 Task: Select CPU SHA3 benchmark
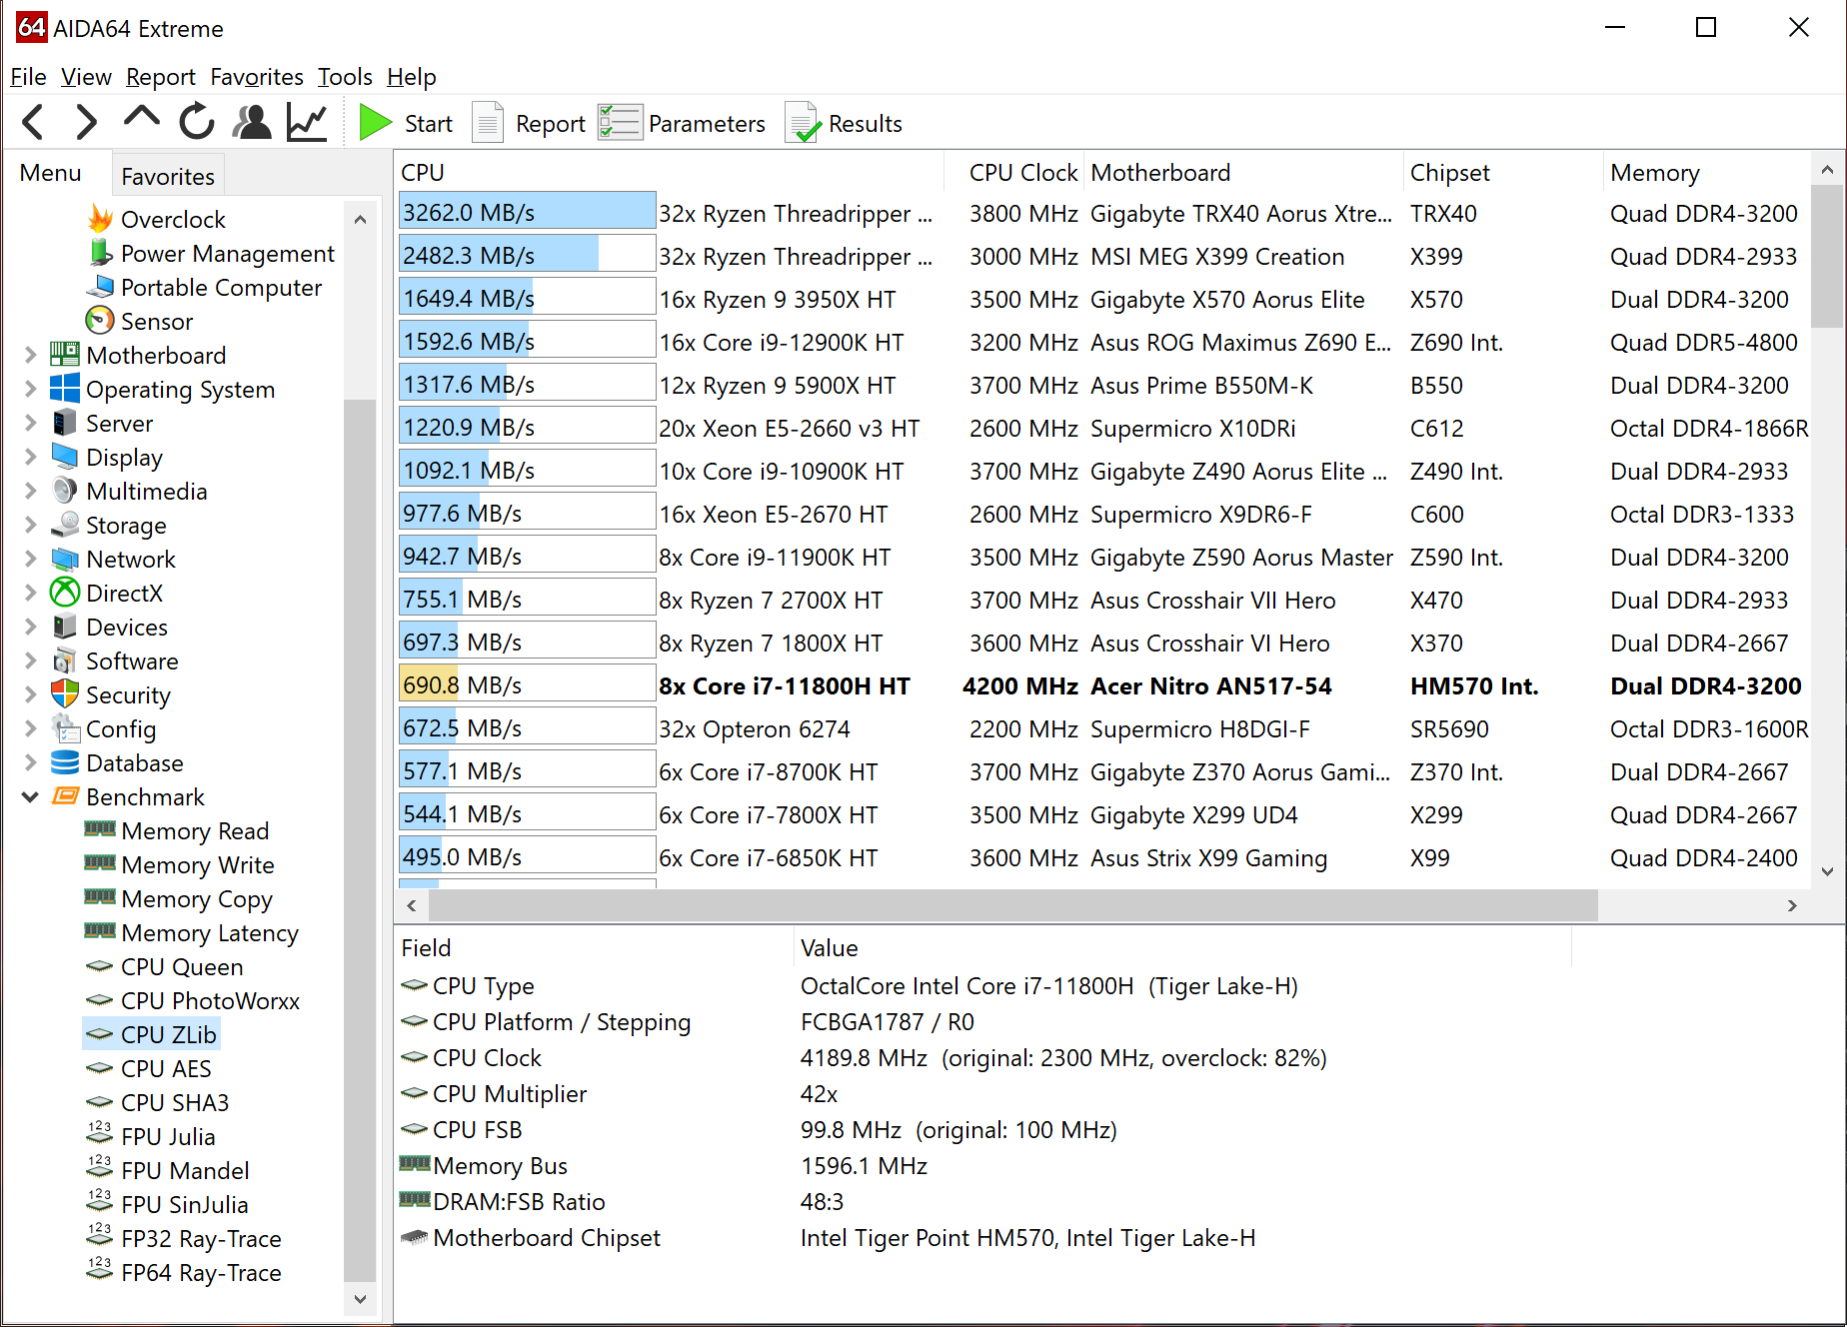[174, 1102]
